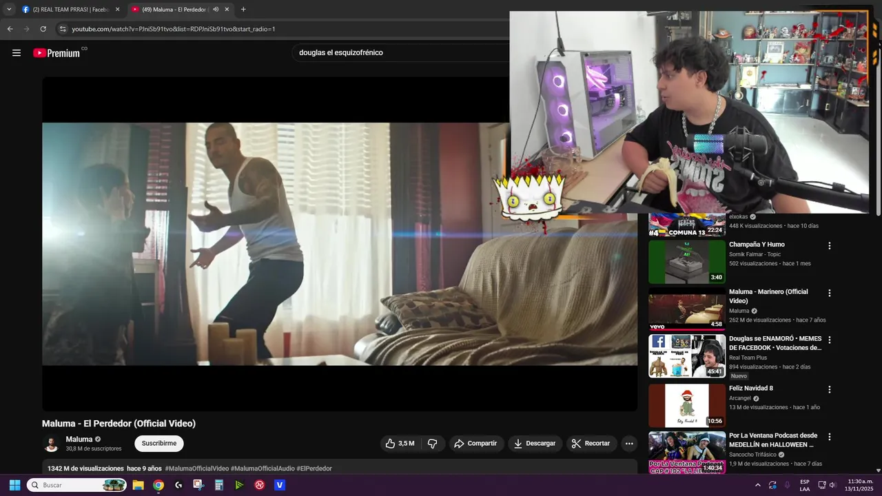Click #MalumaOfficialAudio hashtag link
The height and width of the screenshot is (496, 882).
point(263,468)
